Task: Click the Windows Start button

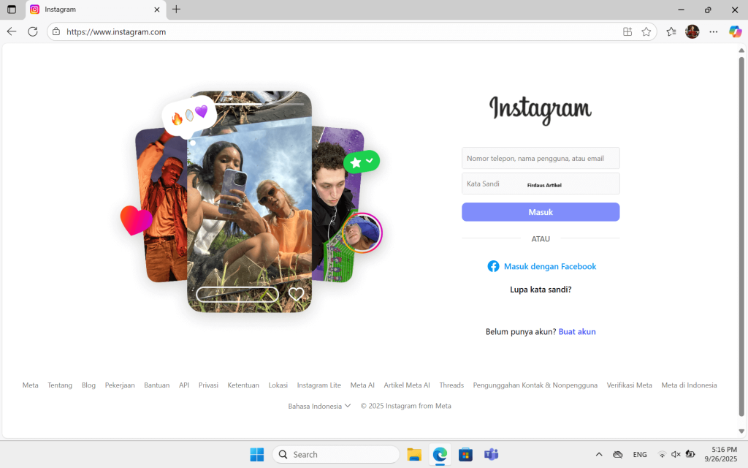Action: click(257, 454)
